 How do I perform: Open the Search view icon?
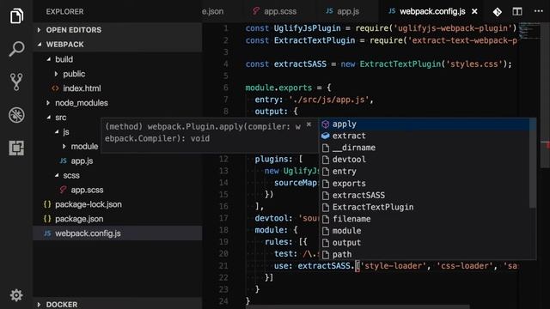tap(16, 49)
